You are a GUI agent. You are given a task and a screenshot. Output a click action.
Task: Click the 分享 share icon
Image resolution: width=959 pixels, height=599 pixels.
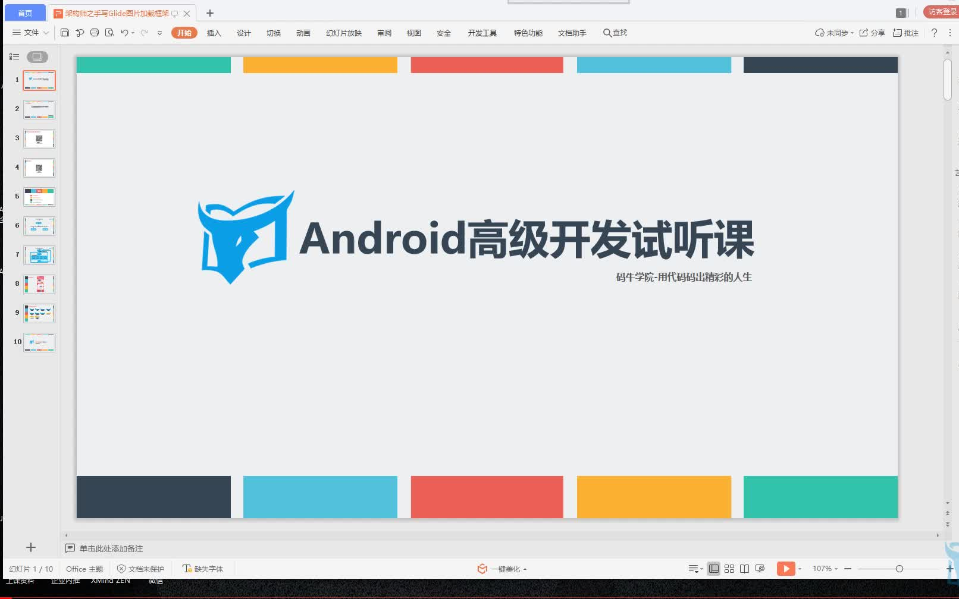point(872,33)
